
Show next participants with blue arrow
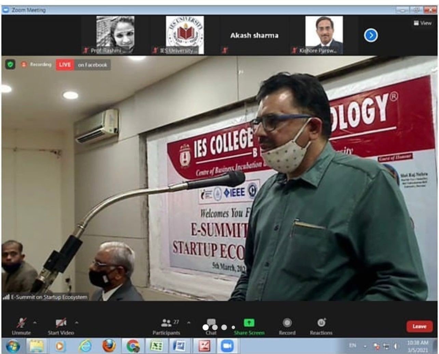pyautogui.click(x=371, y=35)
